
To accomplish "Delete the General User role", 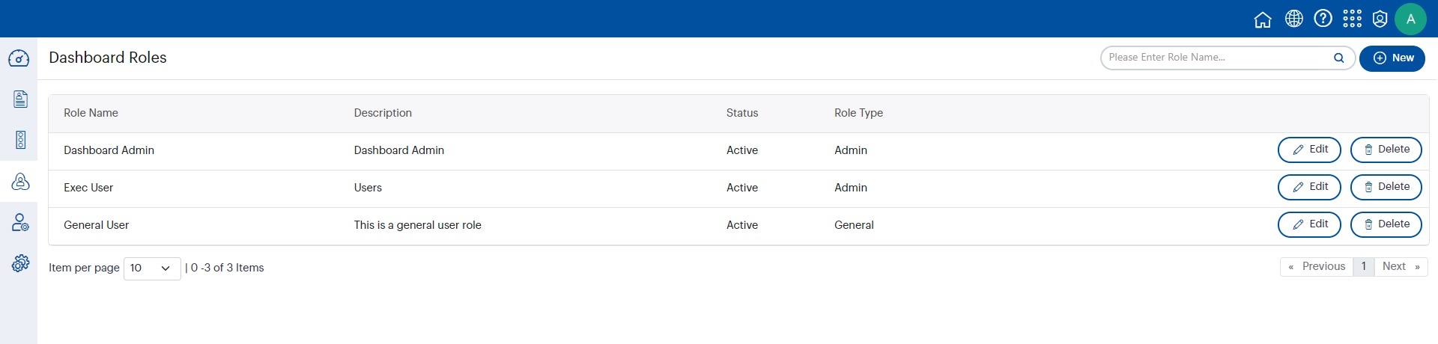I will point(1386,224).
